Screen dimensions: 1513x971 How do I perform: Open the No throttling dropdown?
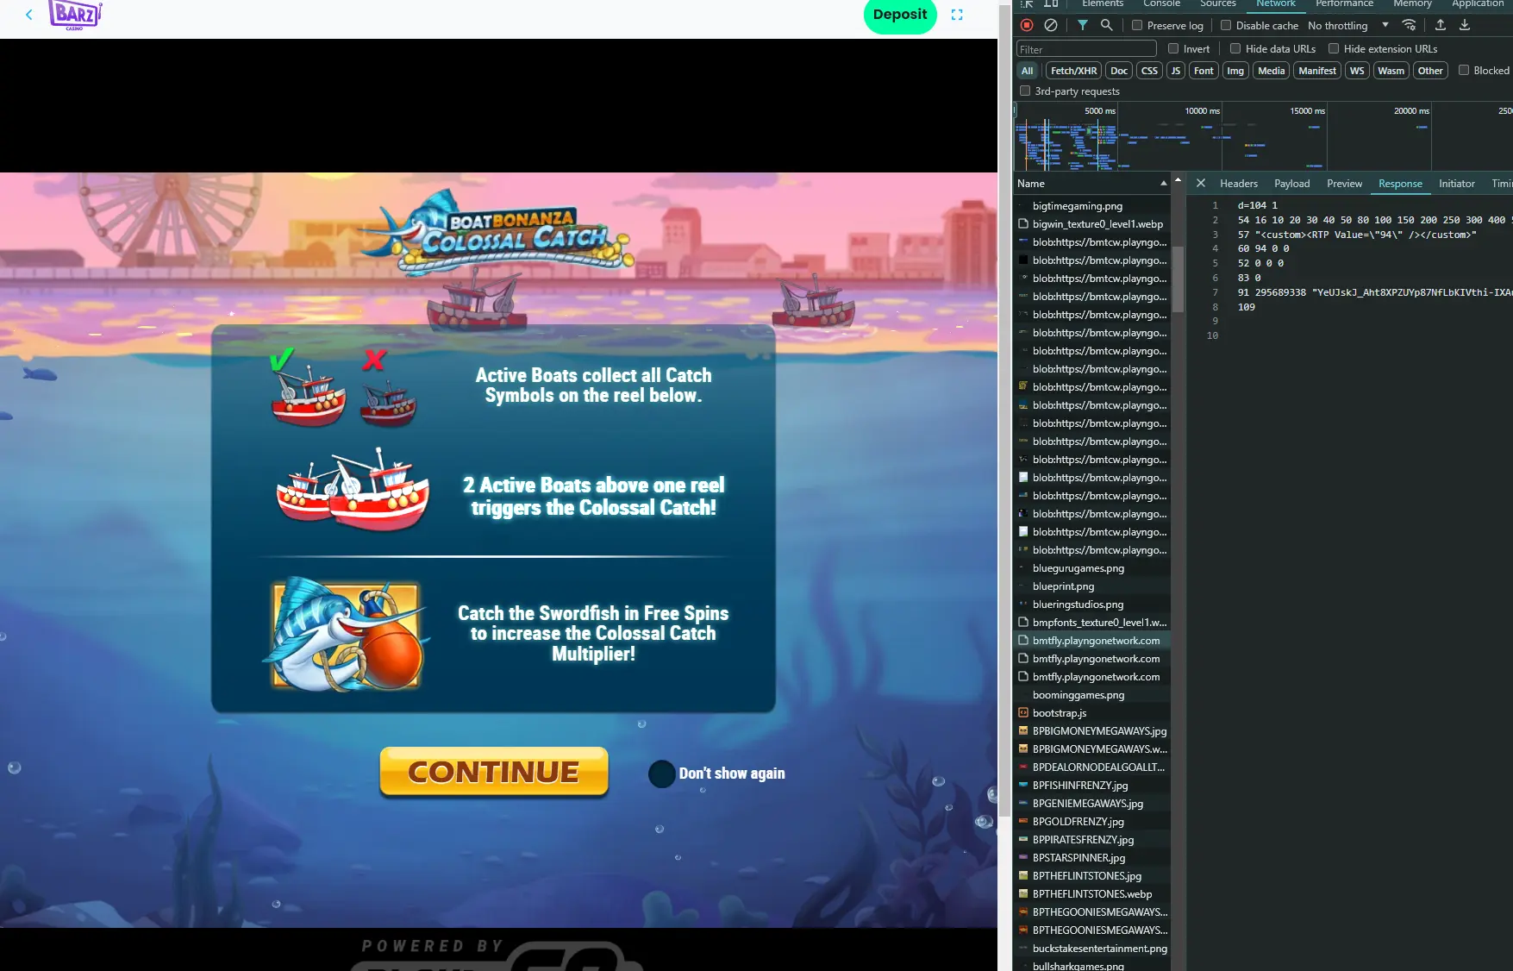pos(1348,25)
